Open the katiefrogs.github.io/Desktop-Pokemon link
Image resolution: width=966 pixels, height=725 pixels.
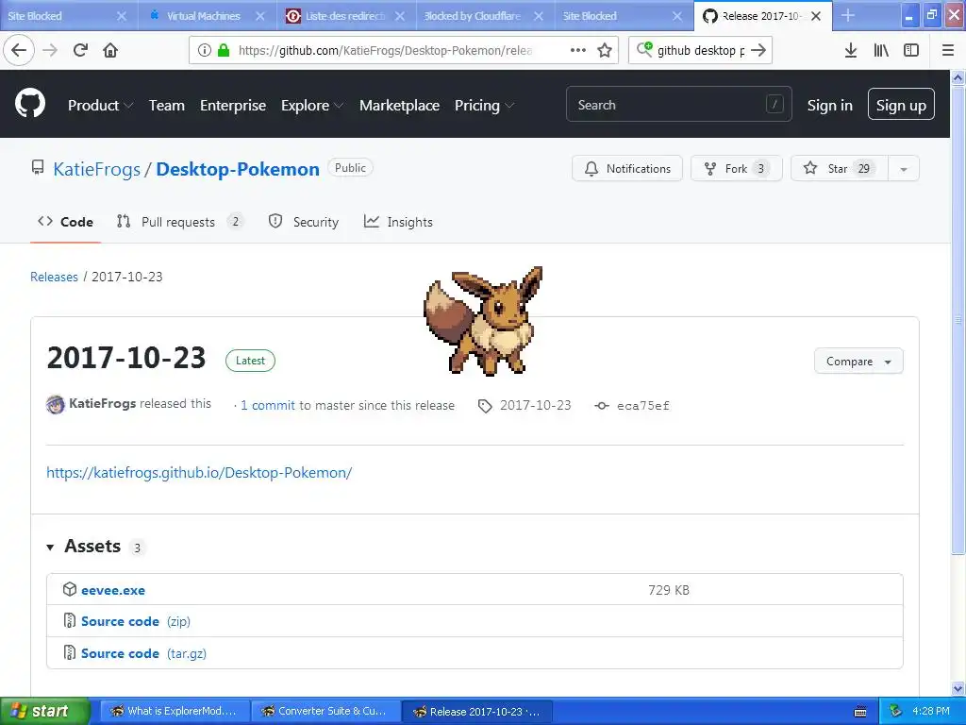pyautogui.click(x=199, y=472)
